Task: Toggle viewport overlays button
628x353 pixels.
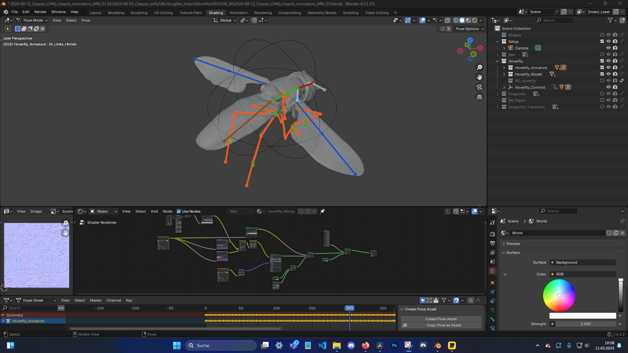Action: [422, 20]
